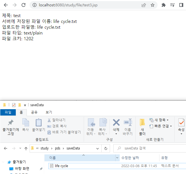Click pds in the breadcrumb path
The width and height of the screenshot is (186, 174).
point(57,148)
